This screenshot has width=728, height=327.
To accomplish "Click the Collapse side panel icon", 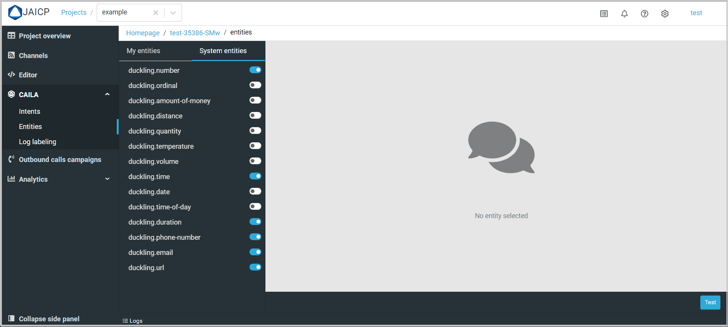I will point(11,319).
